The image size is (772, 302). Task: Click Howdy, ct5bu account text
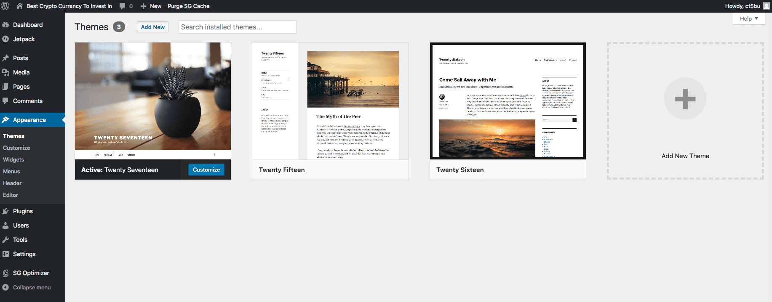[x=743, y=6]
